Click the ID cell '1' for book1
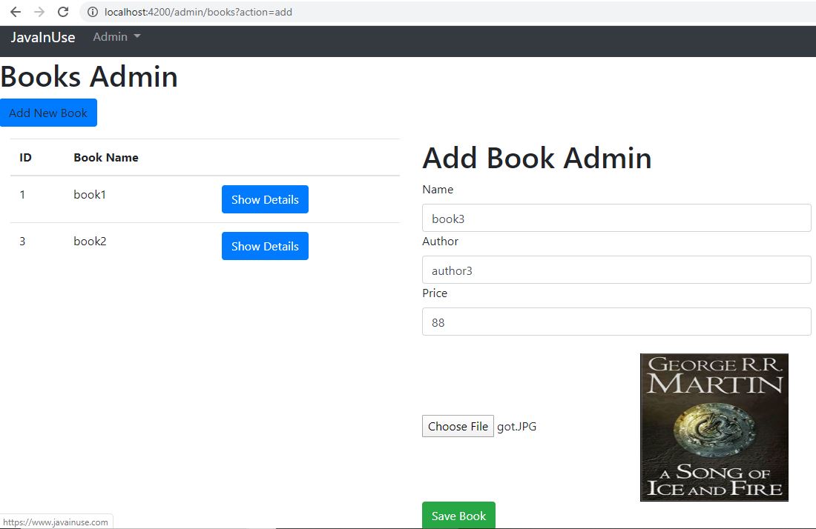 (x=22, y=195)
